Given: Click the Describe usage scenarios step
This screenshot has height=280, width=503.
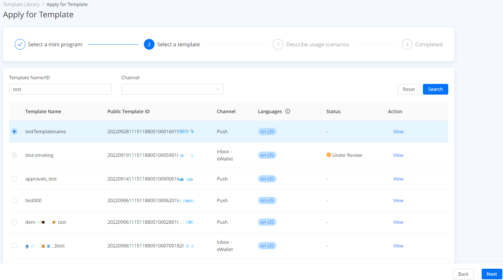Looking at the screenshot, I should 317,44.
